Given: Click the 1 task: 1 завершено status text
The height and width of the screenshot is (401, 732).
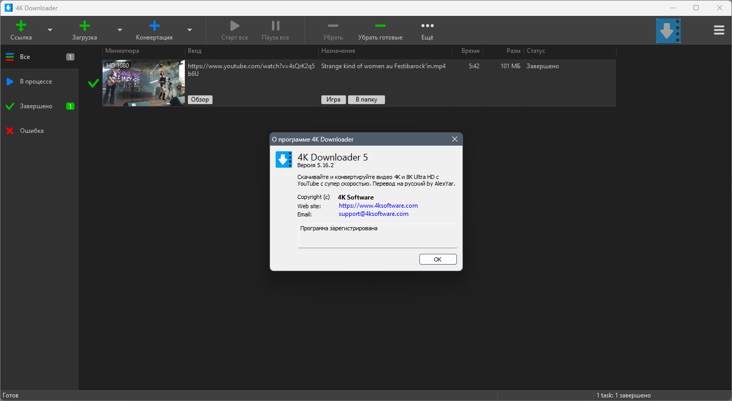Looking at the screenshot, I should pyautogui.click(x=624, y=395).
